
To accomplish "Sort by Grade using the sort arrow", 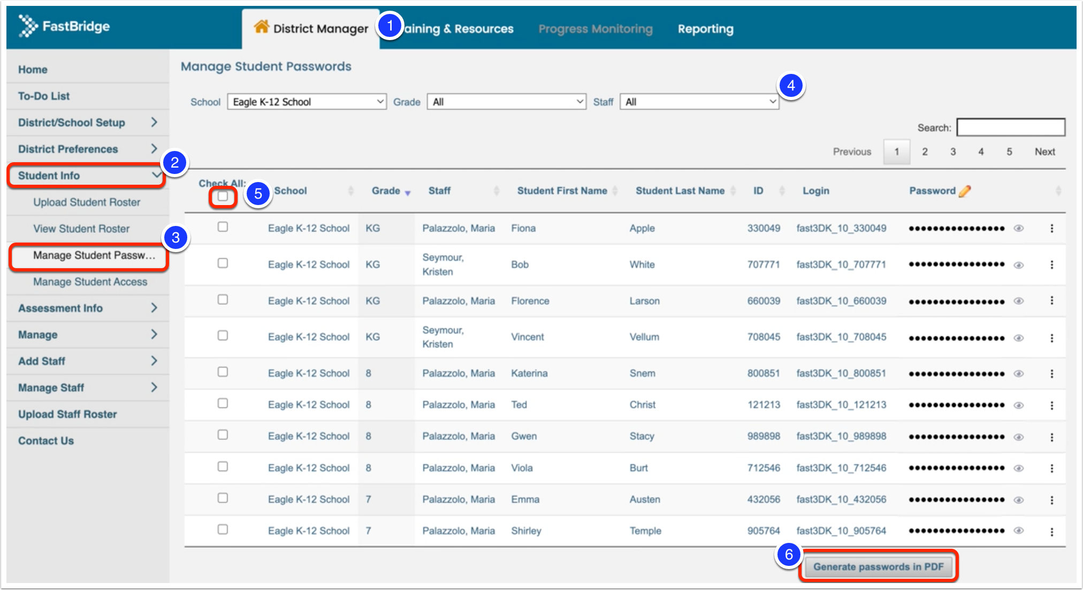I will (408, 193).
